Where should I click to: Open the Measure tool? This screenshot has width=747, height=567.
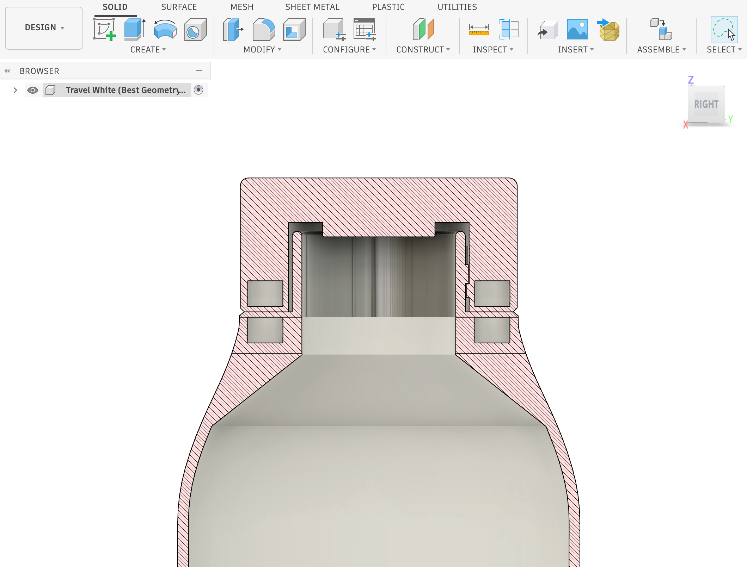click(x=479, y=30)
